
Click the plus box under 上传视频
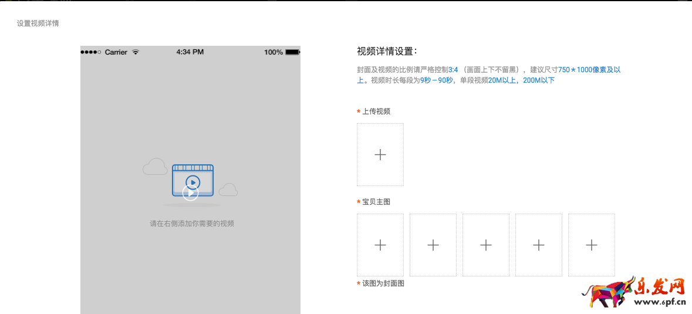(380, 154)
